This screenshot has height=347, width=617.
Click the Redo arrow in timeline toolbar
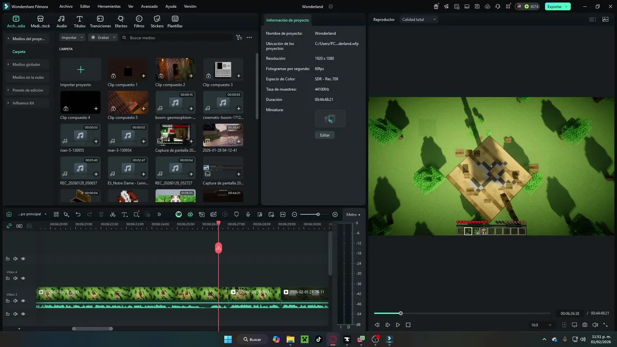point(90,214)
